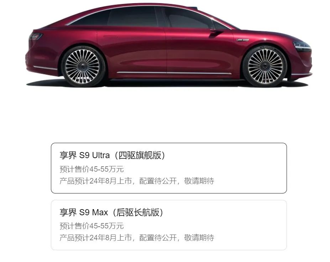Click the car's rear door panel
Image resolution: width=330 pixels, height=262 pixels.
pyautogui.click(x=131, y=51)
